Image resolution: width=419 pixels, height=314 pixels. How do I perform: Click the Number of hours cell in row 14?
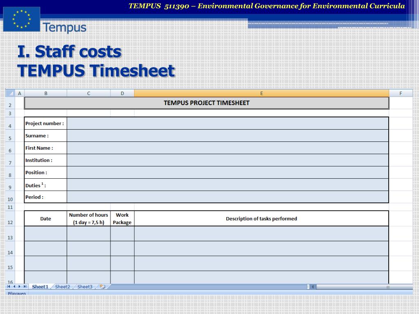click(x=89, y=249)
